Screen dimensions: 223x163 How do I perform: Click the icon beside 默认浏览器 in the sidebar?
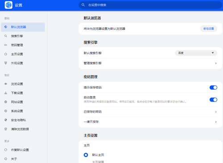[6, 27]
